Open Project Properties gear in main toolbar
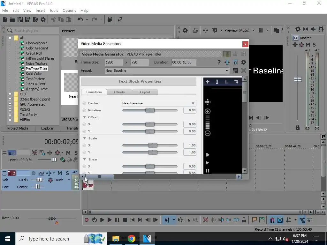This screenshot has width=327, height=245. [x=43, y=19]
